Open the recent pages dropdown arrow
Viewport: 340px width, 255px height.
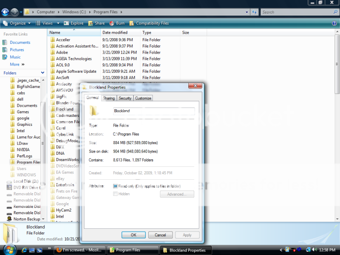21,12
